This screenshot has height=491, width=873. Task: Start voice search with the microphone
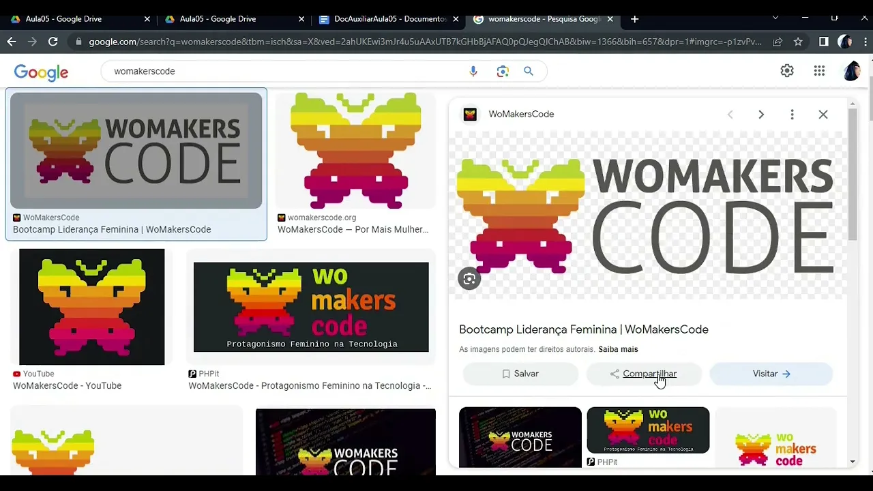point(473,71)
